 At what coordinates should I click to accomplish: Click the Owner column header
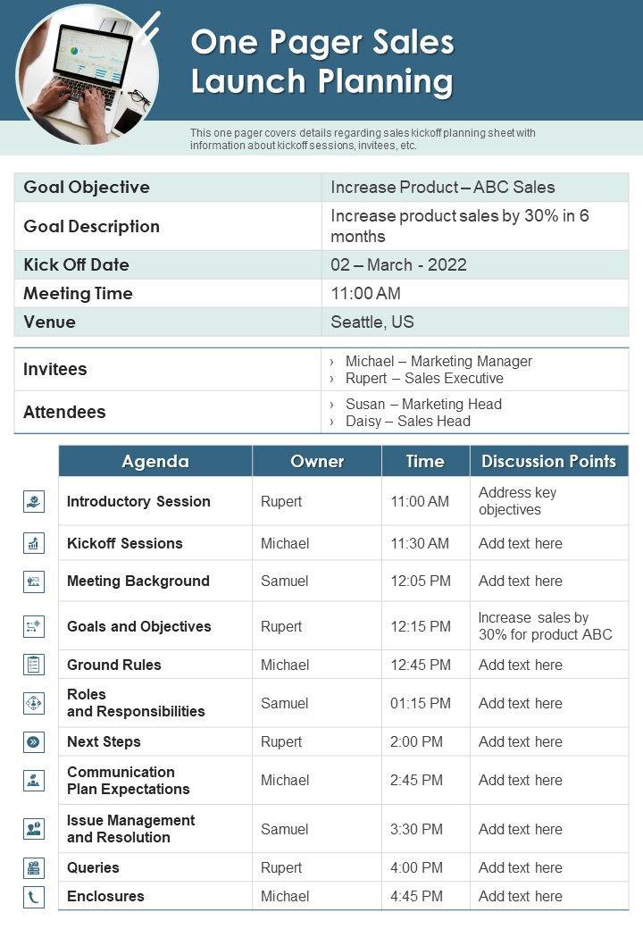317,461
